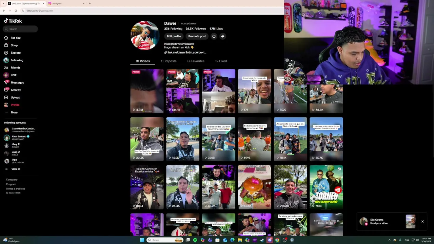434x244 pixels.
Task: Expand the Program footer section
Action: (x=11, y=184)
